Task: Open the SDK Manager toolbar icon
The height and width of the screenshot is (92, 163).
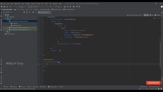Action: 70,7
